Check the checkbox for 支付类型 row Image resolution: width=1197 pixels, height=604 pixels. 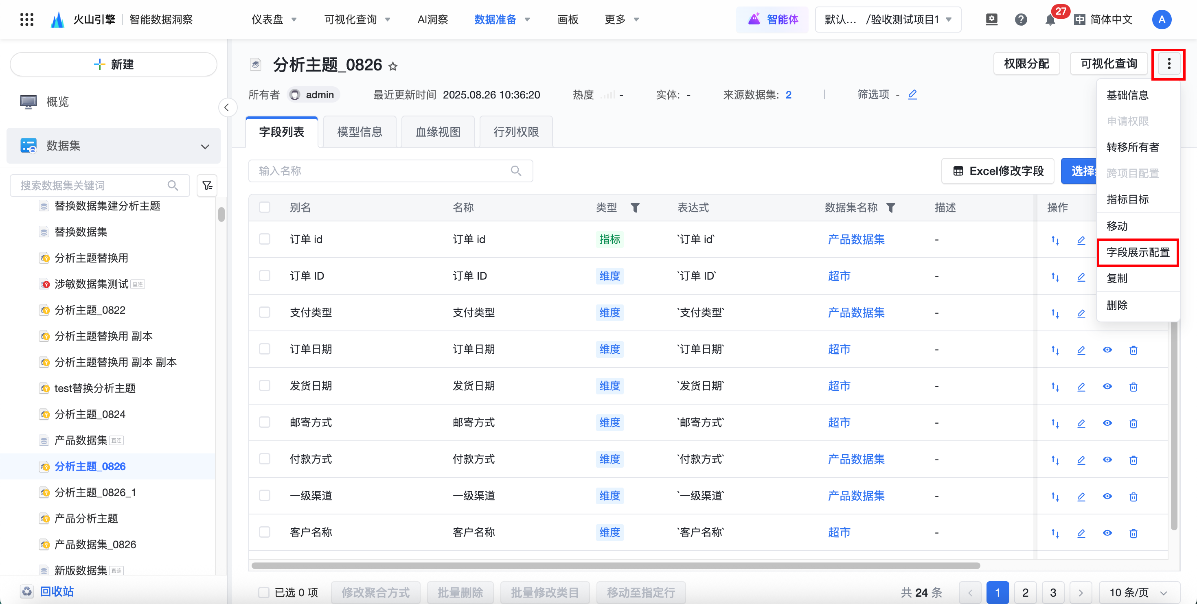tap(265, 312)
